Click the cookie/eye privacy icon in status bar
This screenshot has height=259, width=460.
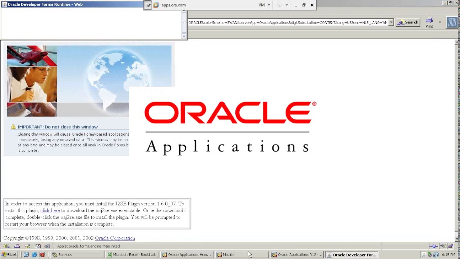click(443, 246)
